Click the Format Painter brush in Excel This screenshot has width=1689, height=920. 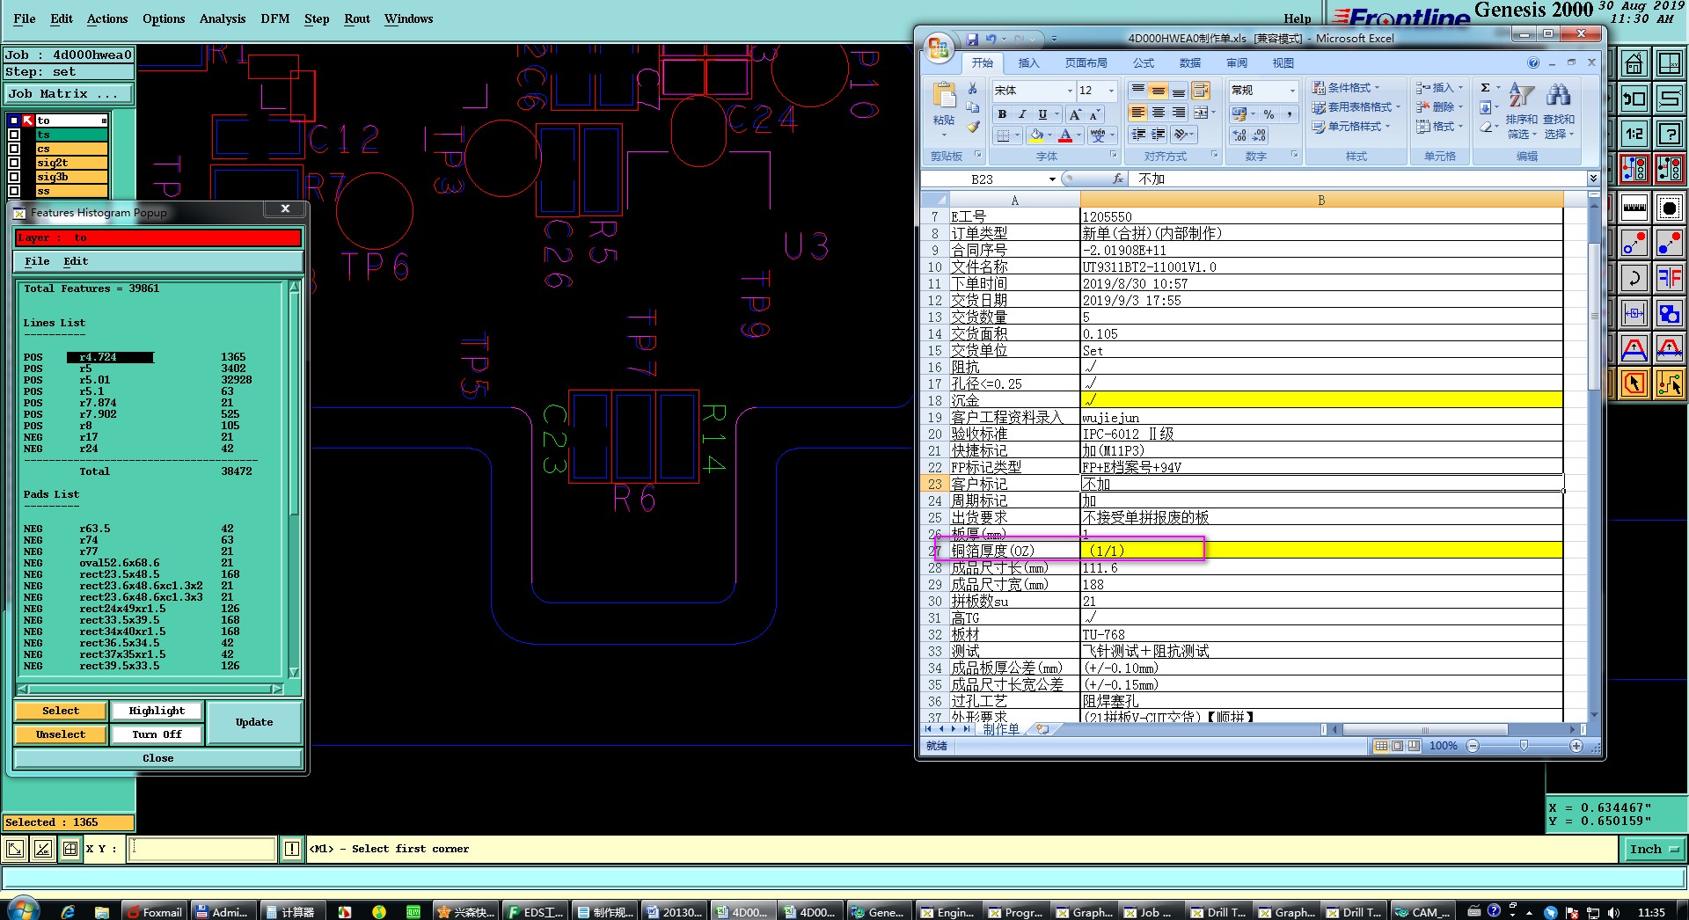pos(973,127)
